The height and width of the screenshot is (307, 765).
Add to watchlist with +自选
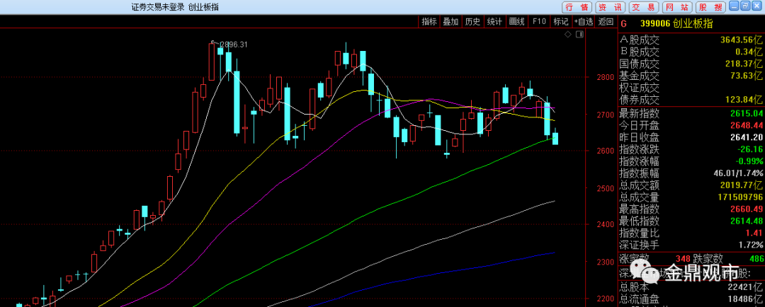pos(584,21)
